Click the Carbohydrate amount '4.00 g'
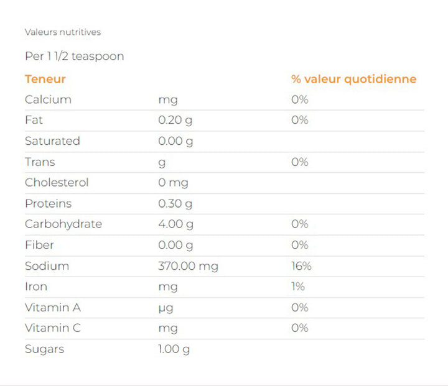The width and height of the screenshot is (448, 386). coord(176,224)
